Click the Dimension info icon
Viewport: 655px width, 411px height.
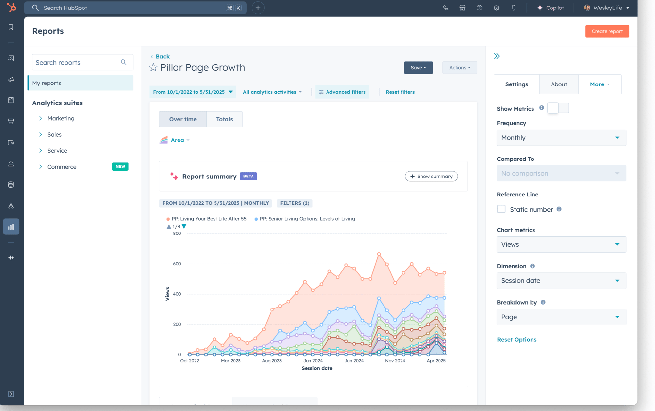click(x=533, y=266)
